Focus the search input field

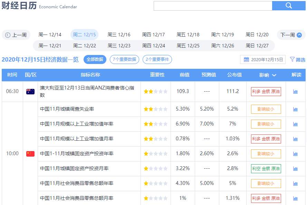click(213, 6)
